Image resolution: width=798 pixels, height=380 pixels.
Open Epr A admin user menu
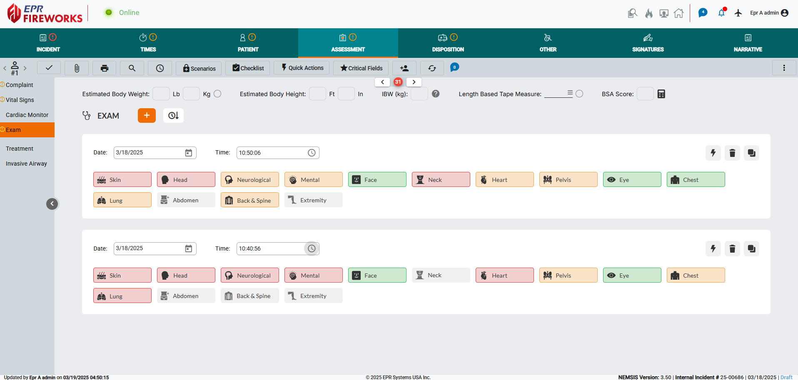tap(769, 13)
